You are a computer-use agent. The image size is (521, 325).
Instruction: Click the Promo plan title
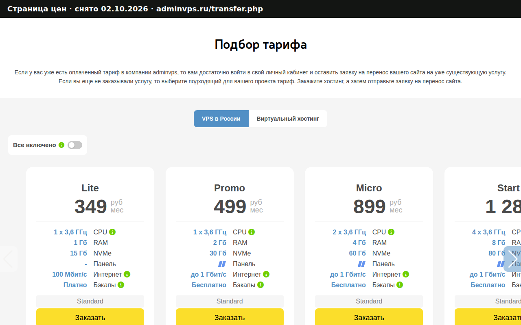[x=230, y=188]
